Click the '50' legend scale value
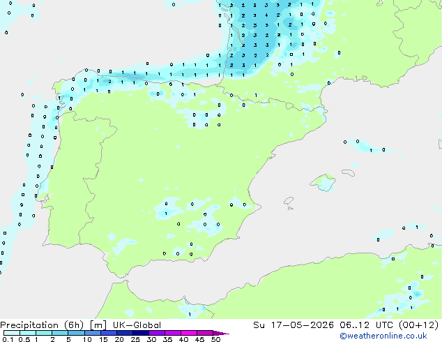Viewport: 442px width, 342px height. coord(215,339)
